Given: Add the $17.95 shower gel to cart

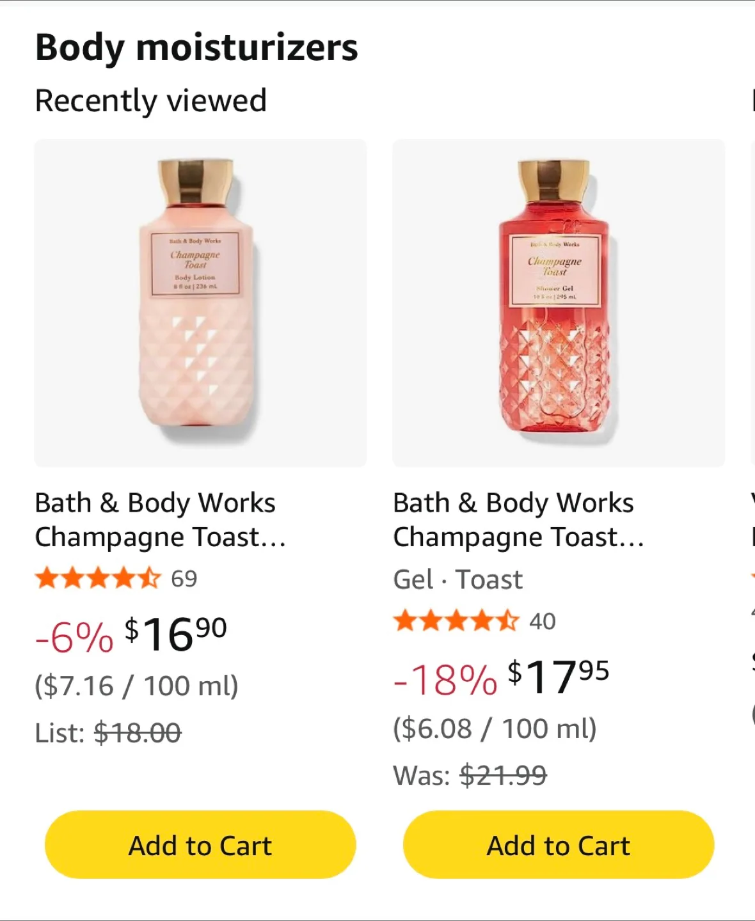Looking at the screenshot, I should pyautogui.click(x=559, y=845).
